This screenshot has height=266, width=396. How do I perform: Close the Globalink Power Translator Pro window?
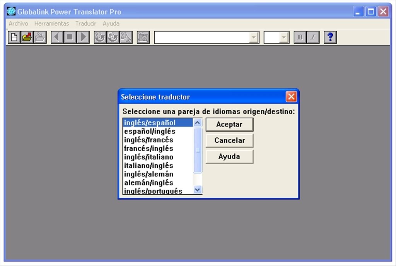click(383, 12)
